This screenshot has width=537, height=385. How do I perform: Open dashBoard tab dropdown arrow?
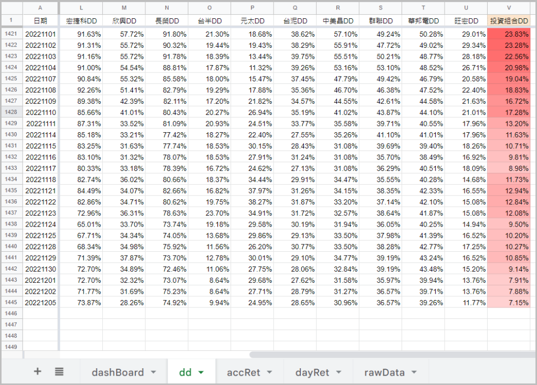153,372
